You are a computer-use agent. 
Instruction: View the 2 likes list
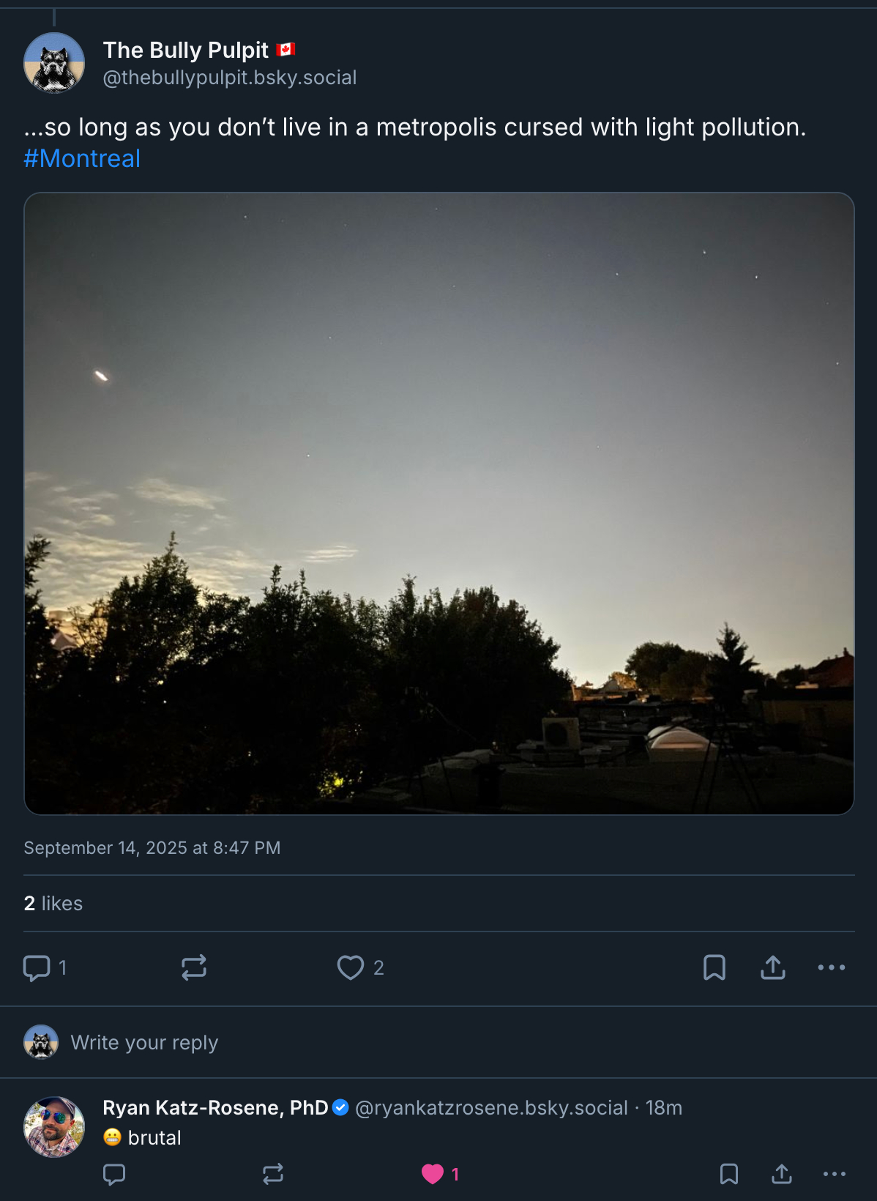tap(53, 903)
